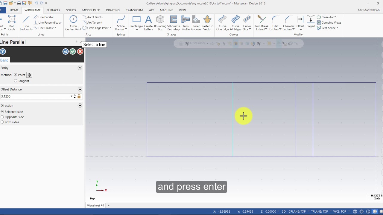Image resolution: width=383 pixels, height=215 pixels.
Task: Select the Point method radio button
Action: (x=16, y=75)
